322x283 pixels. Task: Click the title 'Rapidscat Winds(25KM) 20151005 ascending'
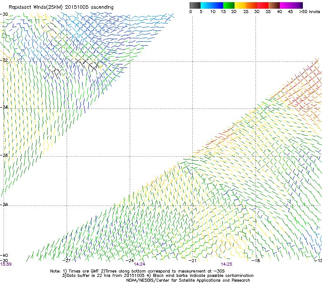click(61, 7)
